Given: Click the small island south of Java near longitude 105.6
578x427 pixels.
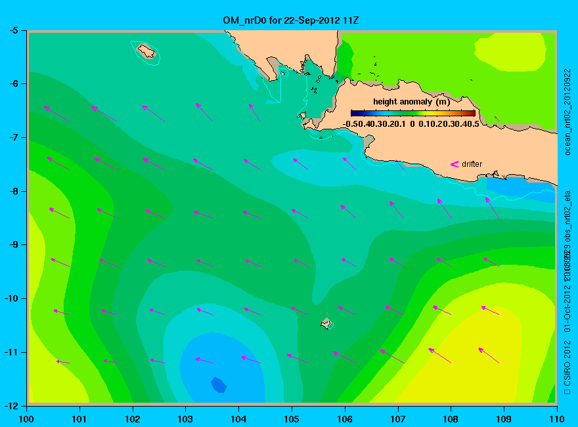Looking at the screenshot, I should pos(326,323).
